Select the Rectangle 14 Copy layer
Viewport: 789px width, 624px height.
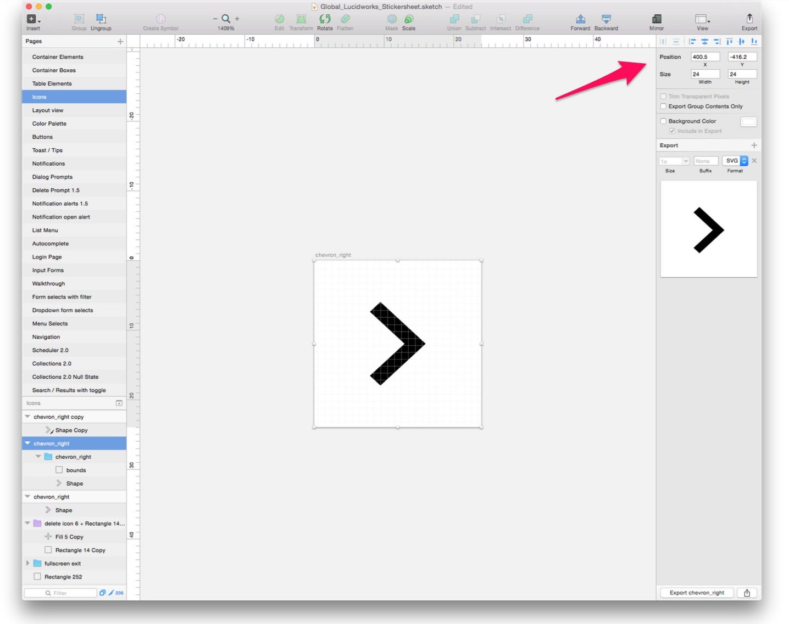(x=74, y=550)
